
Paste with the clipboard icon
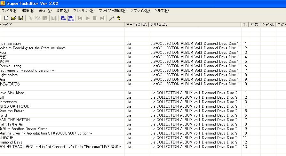click(45, 18)
